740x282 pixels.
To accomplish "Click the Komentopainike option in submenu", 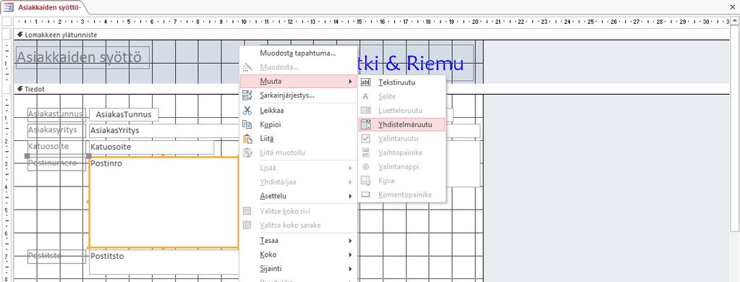I will pyautogui.click(x=401, y=195).
